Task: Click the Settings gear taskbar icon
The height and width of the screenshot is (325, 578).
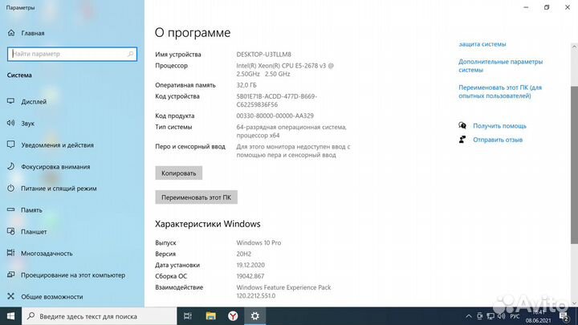Action: (x=254, y=316)
